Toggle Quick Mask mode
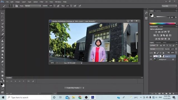The image size is (178, 100). (3, 89)
